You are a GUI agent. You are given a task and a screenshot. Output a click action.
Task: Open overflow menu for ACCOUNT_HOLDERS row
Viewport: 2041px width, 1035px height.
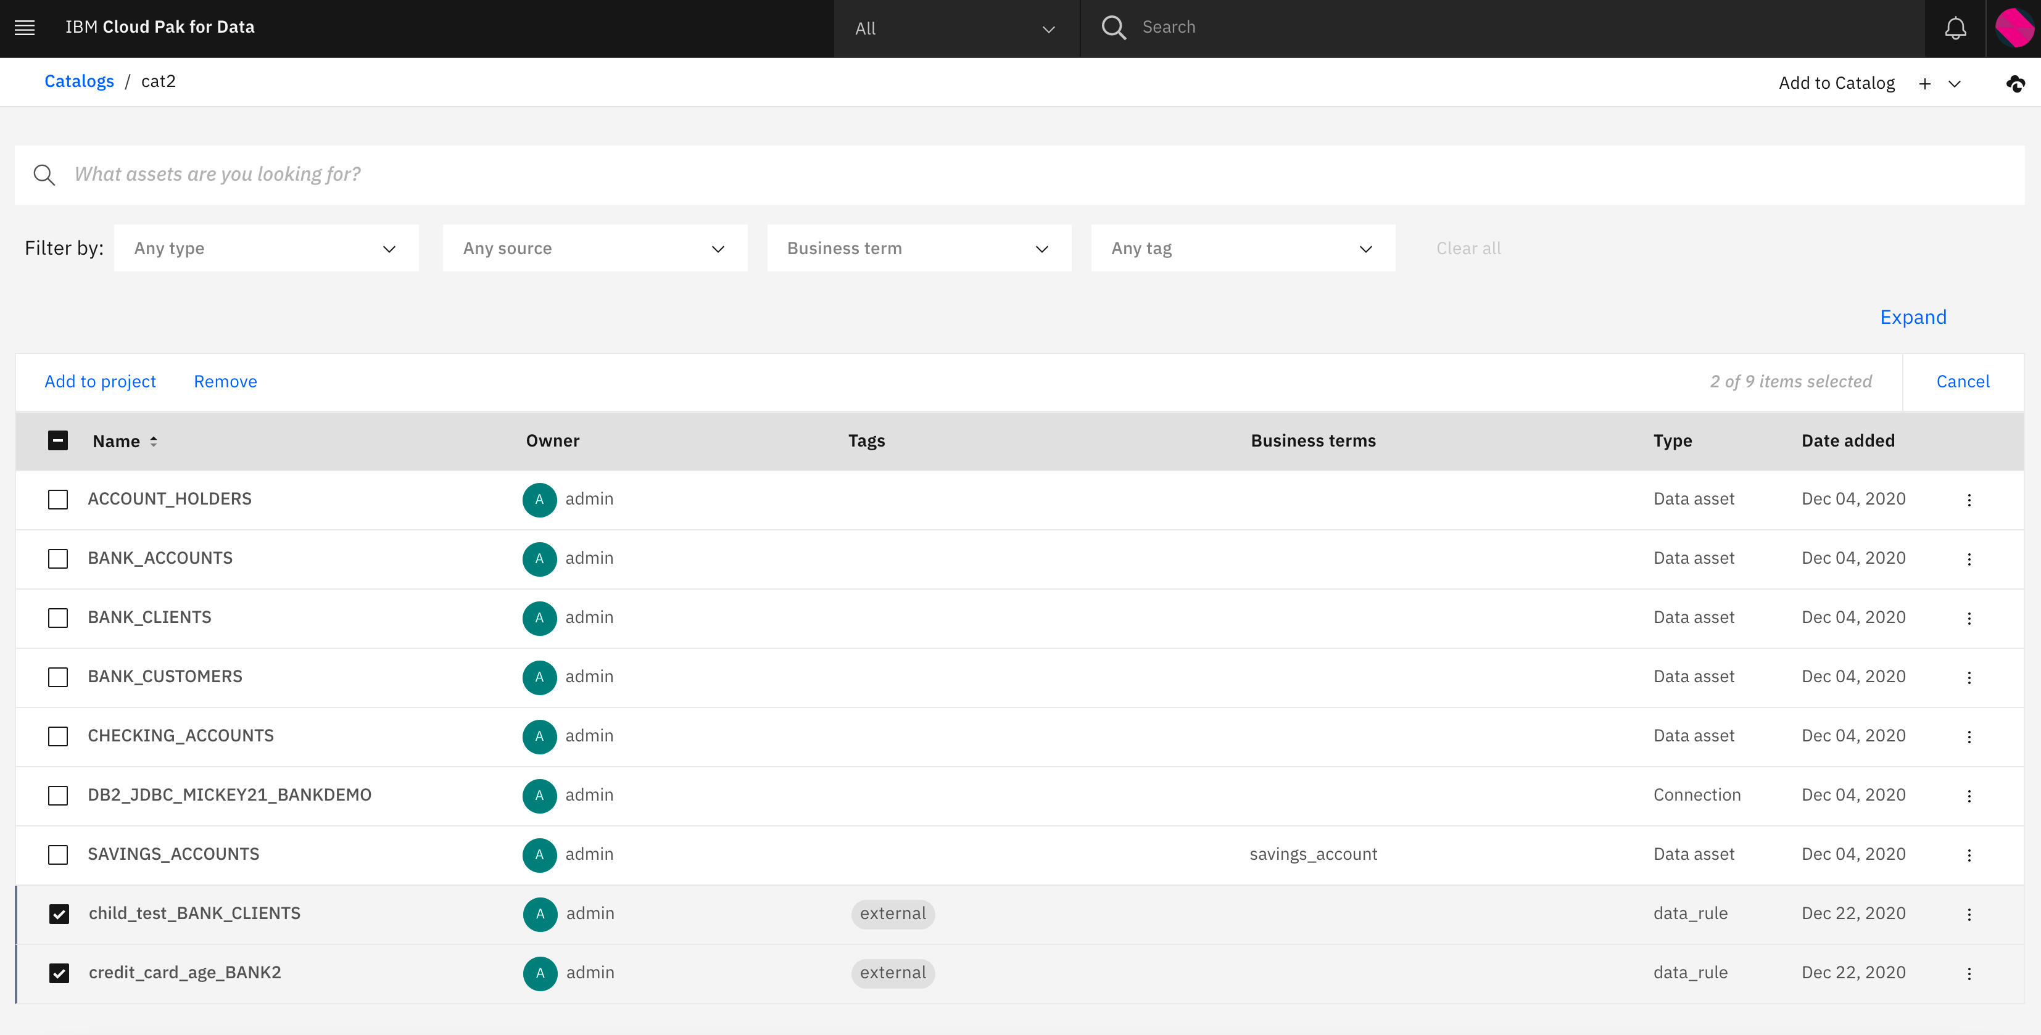click(1969, 500)
